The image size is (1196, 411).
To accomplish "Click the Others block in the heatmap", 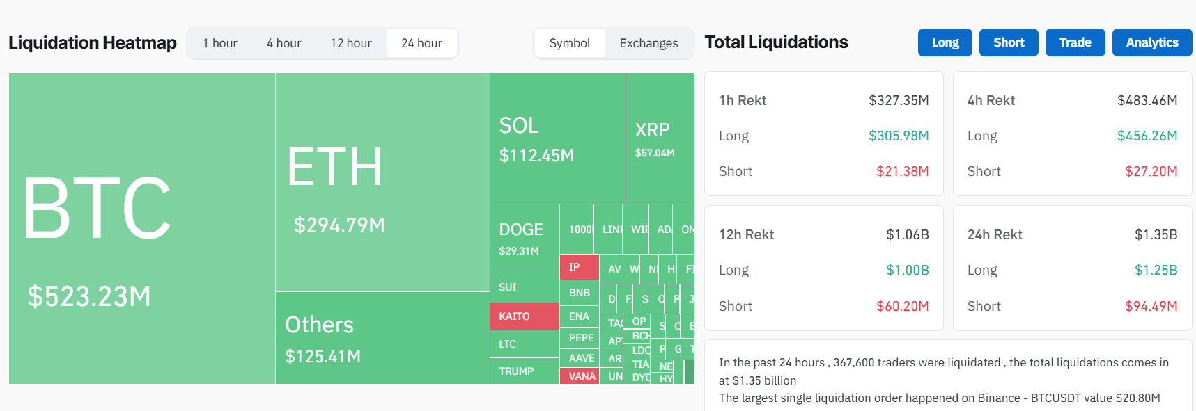I will [382, 334].
